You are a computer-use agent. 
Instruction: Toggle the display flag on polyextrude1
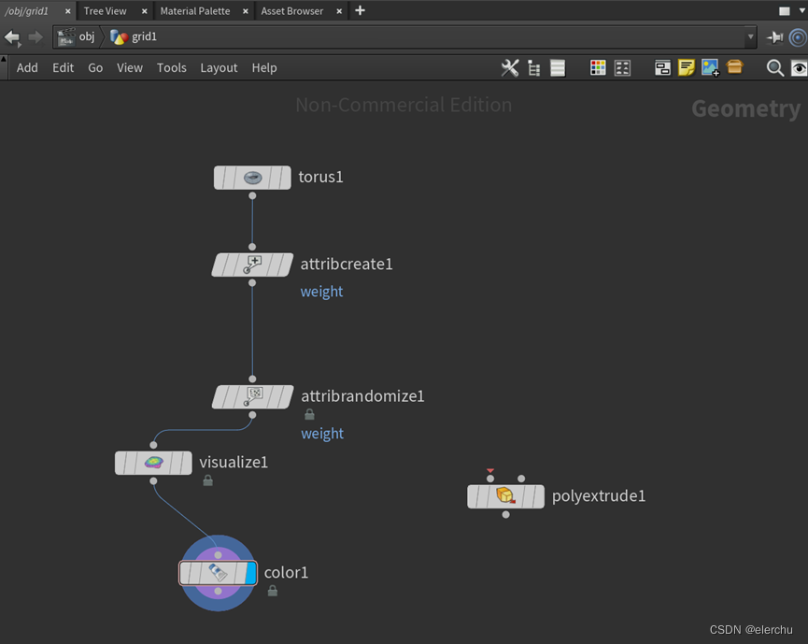click(540, 496)
